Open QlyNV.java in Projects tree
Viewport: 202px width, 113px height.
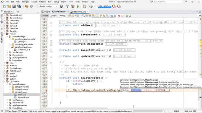22,42
